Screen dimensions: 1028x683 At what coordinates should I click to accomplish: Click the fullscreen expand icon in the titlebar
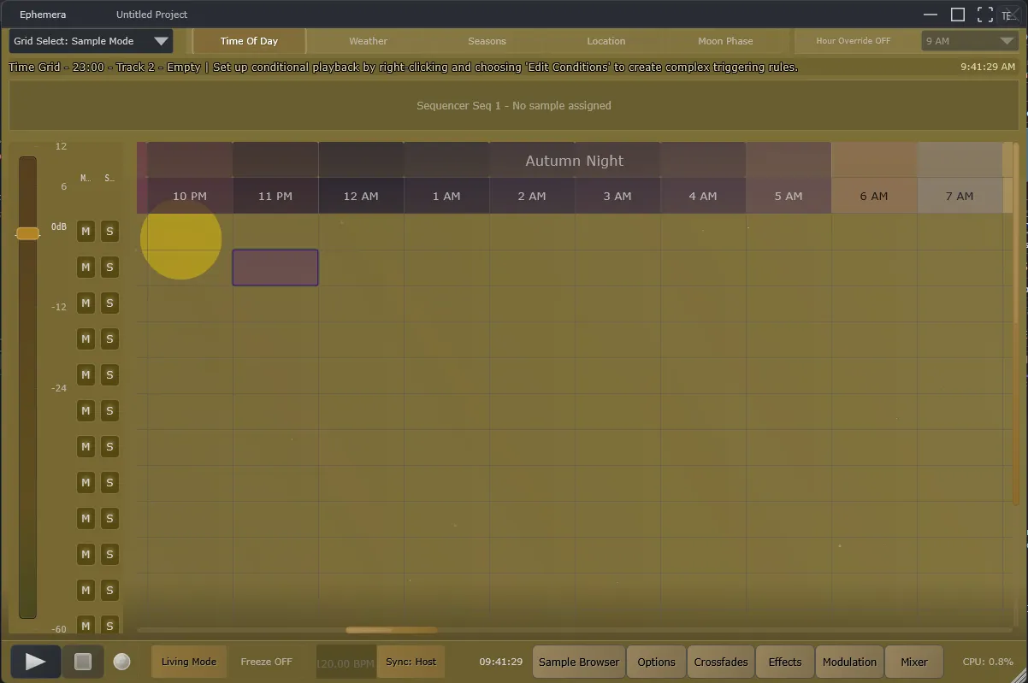click(984, 14)
